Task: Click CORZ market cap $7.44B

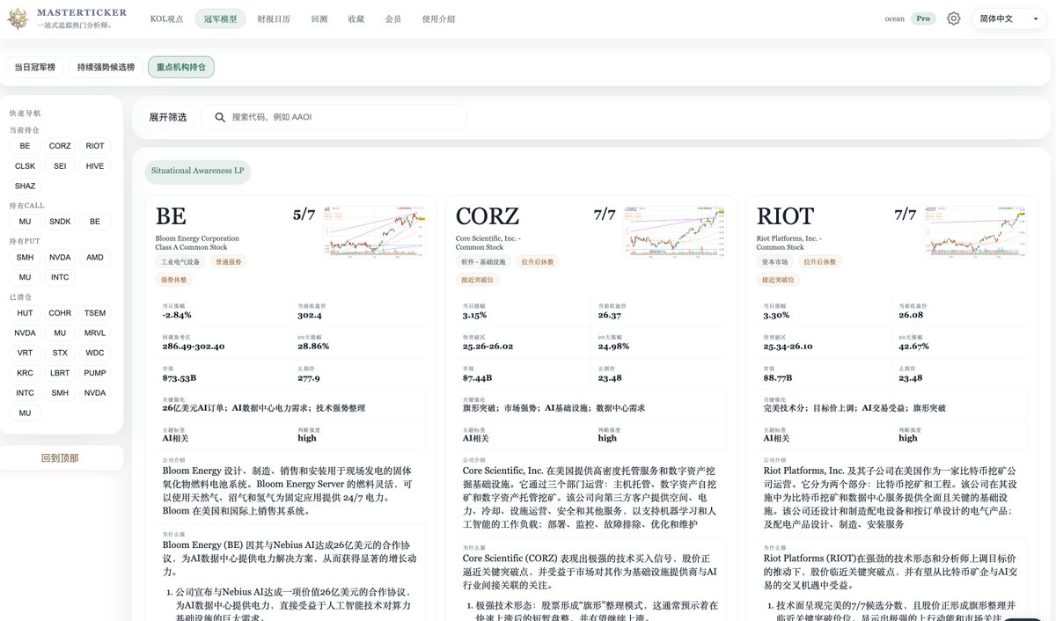Action: tap(478, 378)
